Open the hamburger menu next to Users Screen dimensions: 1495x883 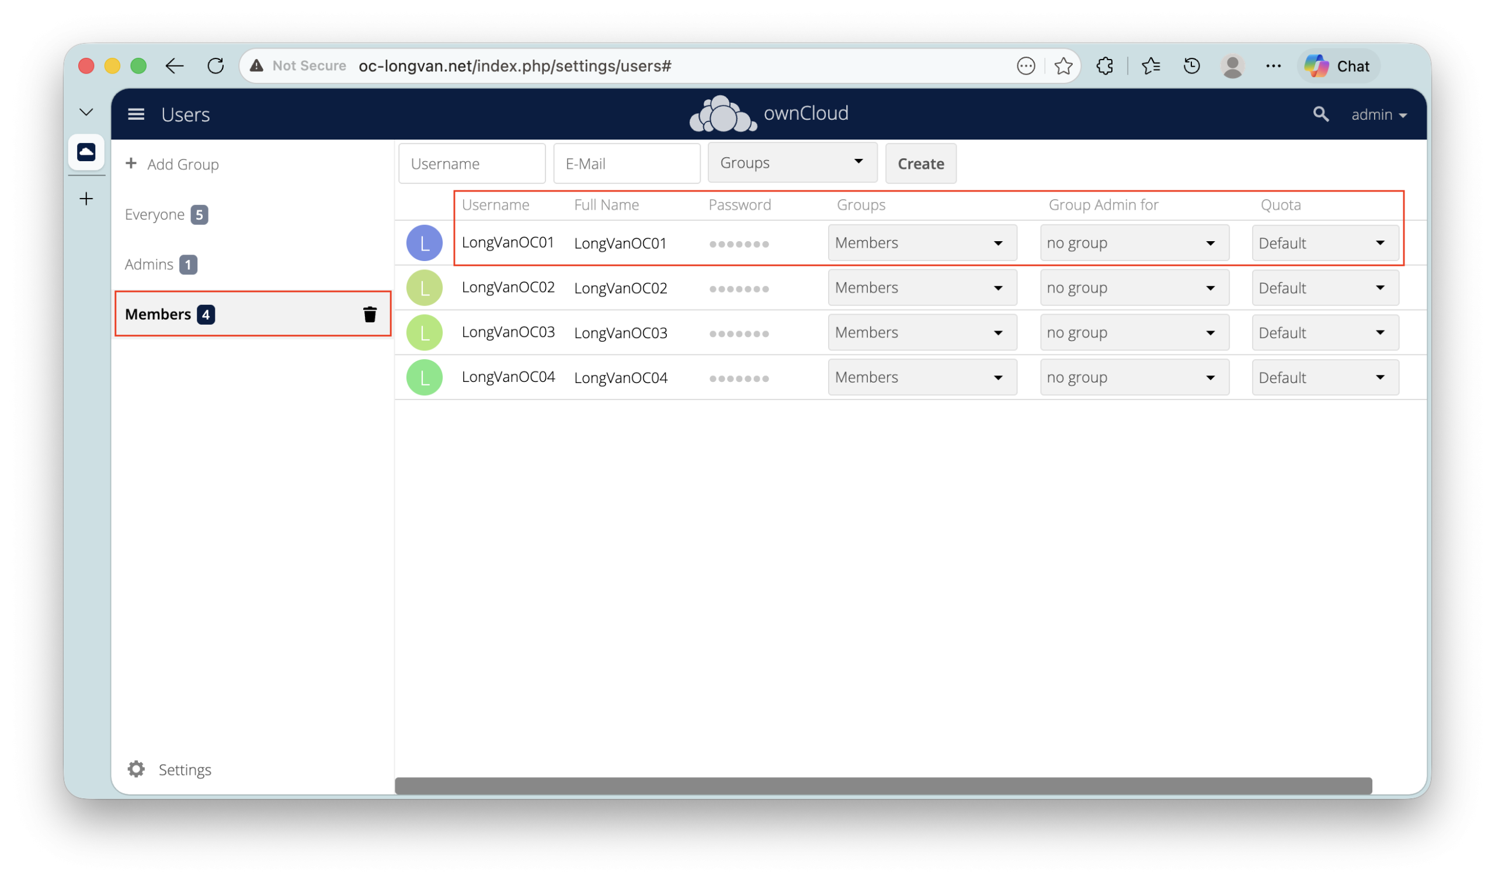pyautogui.click(x=136, y=114)
